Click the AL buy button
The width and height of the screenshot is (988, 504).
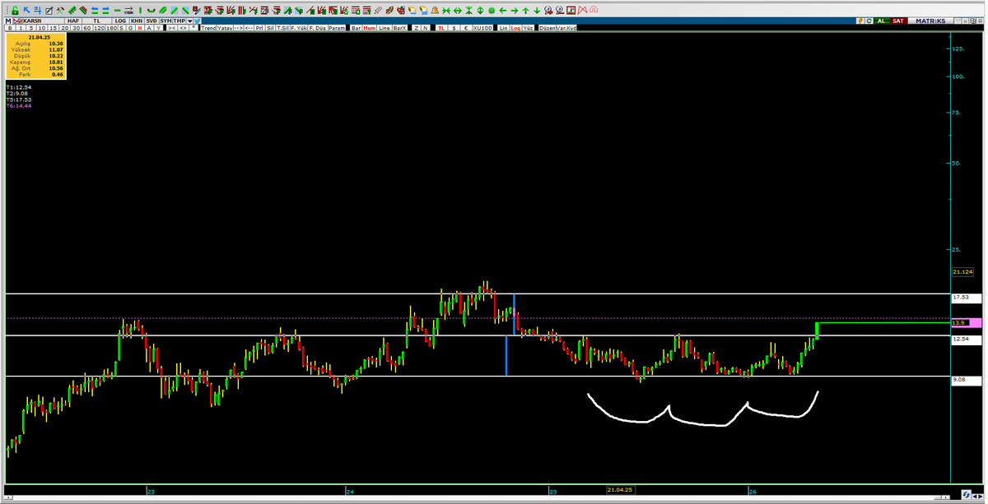881,21
